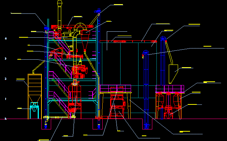Click the cyan bagging machine under the silo
The height and width of the screenshot is (141, 227).
pos(34,110)
